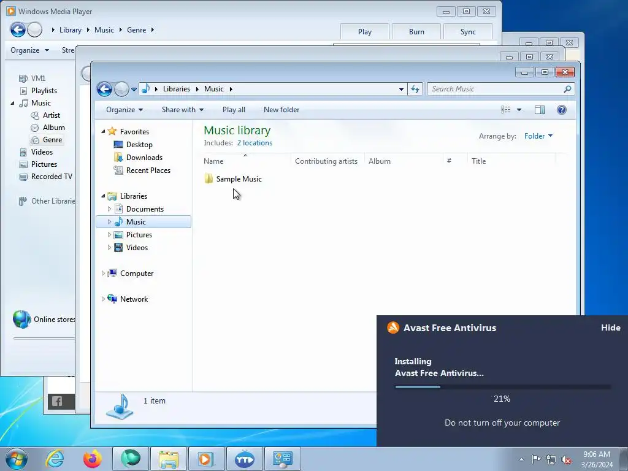Open Online stores in Media Player

44,320
